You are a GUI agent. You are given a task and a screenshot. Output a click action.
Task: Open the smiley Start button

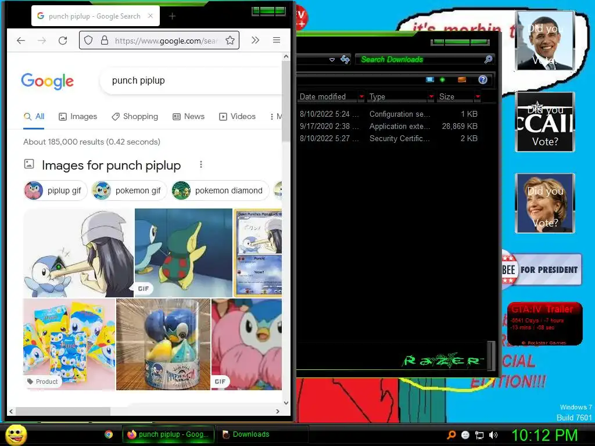coord(16,434)
